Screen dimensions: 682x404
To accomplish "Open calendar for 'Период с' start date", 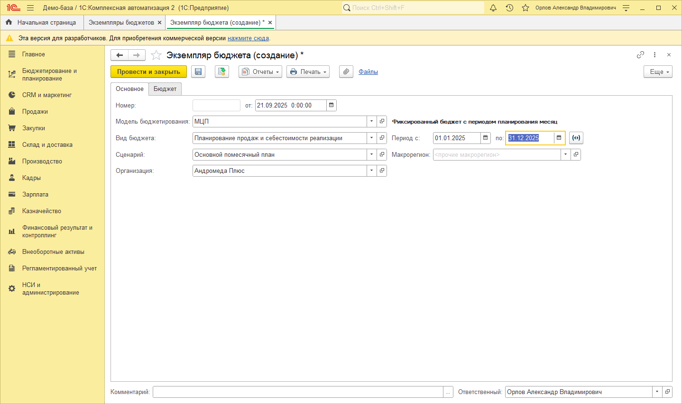I will [485, 138].
